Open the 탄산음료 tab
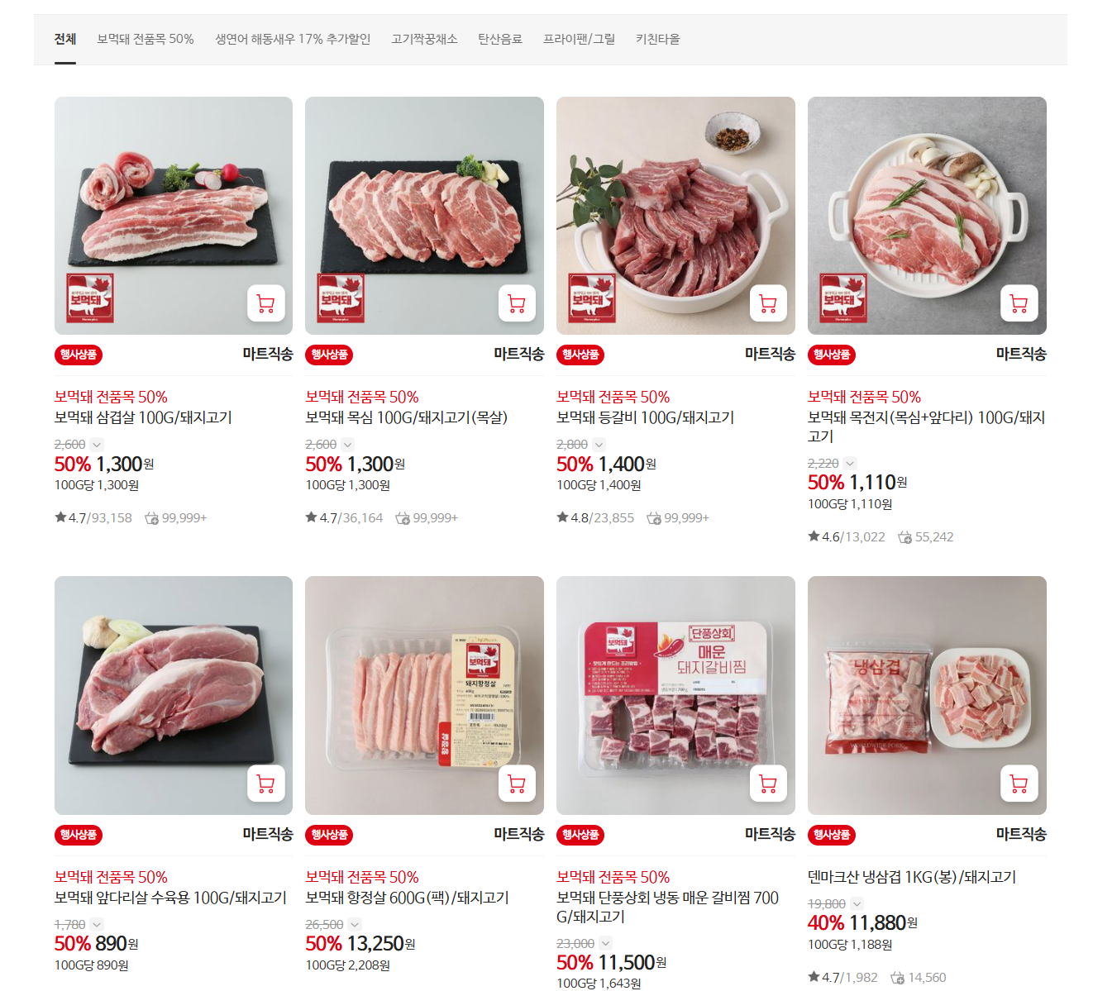This screenshot has height=991, width=1093. pyautogui.click(x=500, y=39)
